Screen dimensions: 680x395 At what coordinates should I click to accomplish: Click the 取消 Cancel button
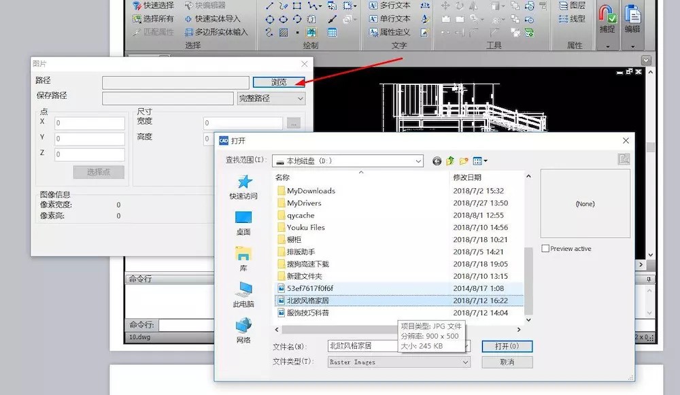[x=507, y=362]
